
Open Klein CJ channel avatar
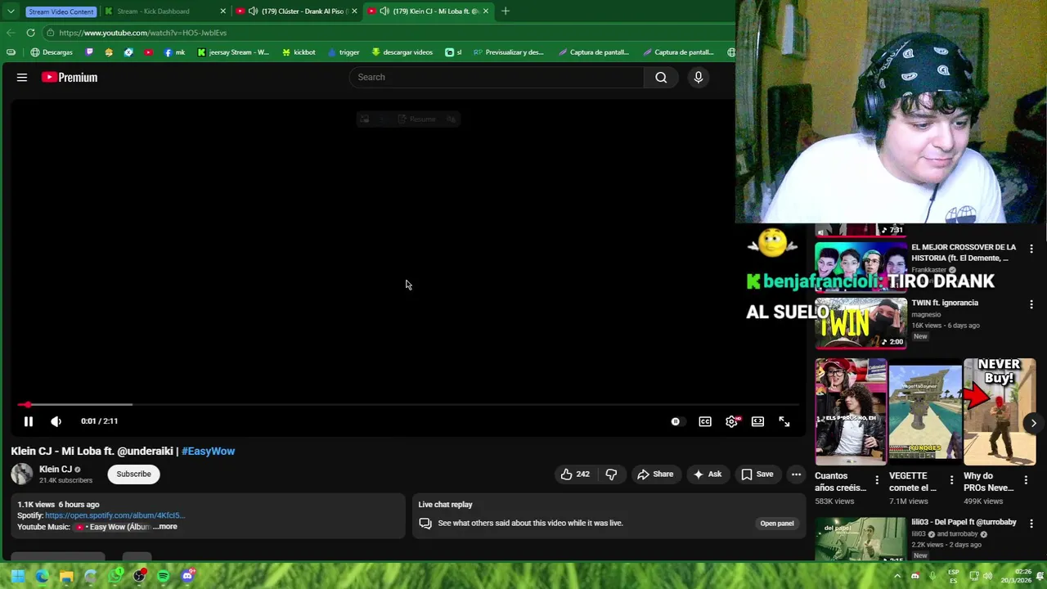tap(22, 474)
